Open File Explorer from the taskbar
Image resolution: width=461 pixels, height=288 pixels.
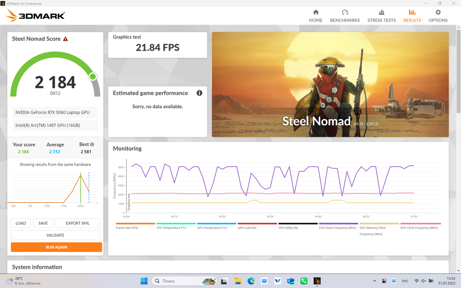click(x=238, y=281)
